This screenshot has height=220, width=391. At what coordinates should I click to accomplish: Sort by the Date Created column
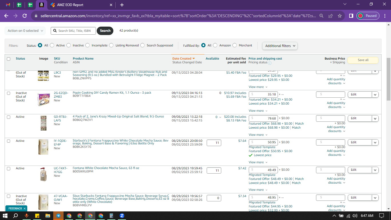pyautogui.click(x=183, y=58)
